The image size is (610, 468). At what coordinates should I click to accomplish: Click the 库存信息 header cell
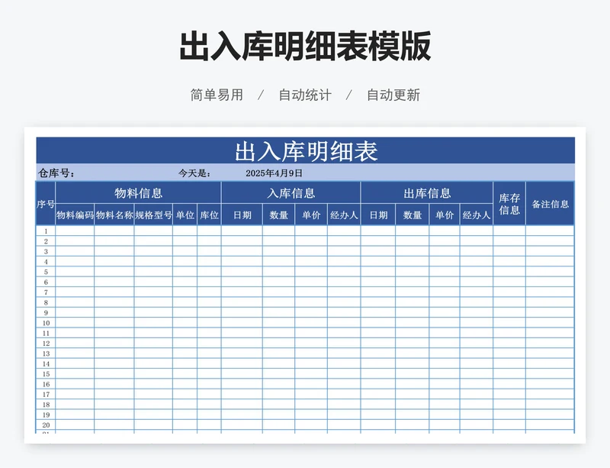(x=509, y=203)
